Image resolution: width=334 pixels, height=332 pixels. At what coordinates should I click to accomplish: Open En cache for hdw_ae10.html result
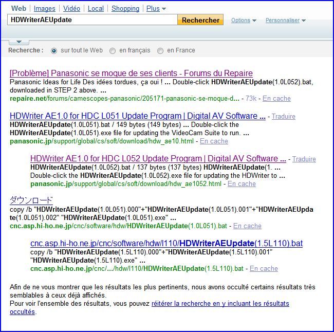point(214,141)
